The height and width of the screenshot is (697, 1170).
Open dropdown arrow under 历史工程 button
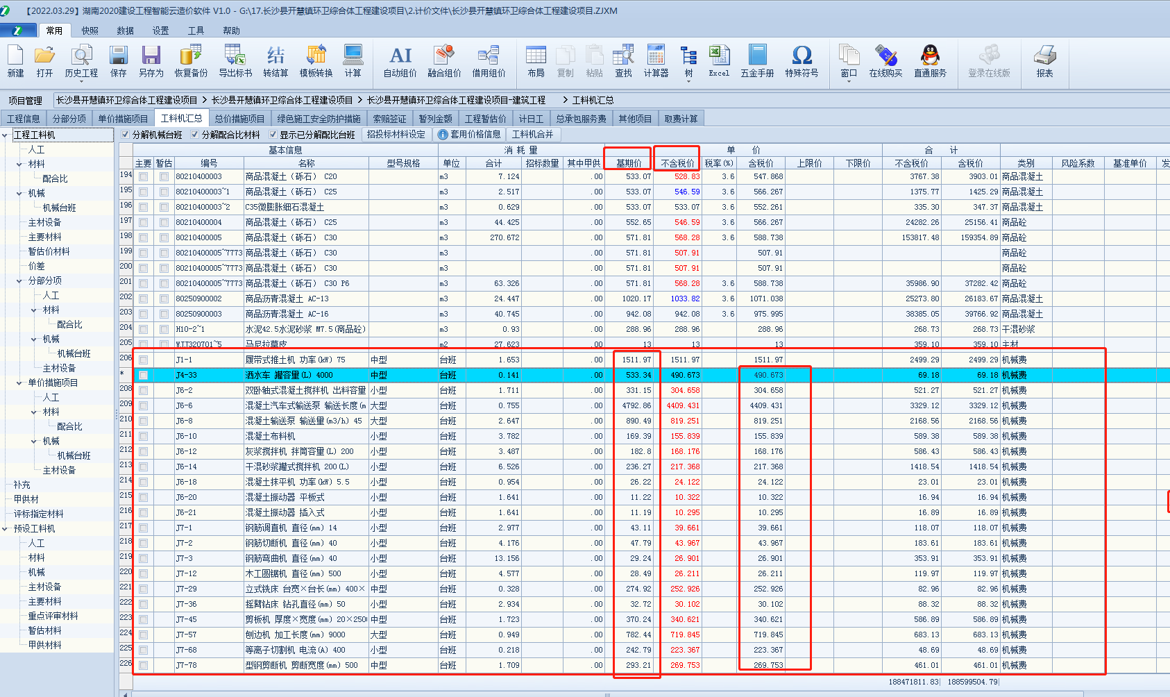[81, 82]
